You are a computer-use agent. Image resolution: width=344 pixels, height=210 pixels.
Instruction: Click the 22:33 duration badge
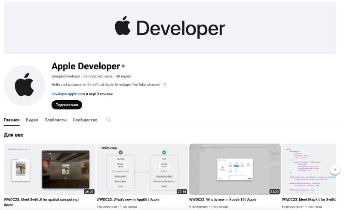(274, 191)
